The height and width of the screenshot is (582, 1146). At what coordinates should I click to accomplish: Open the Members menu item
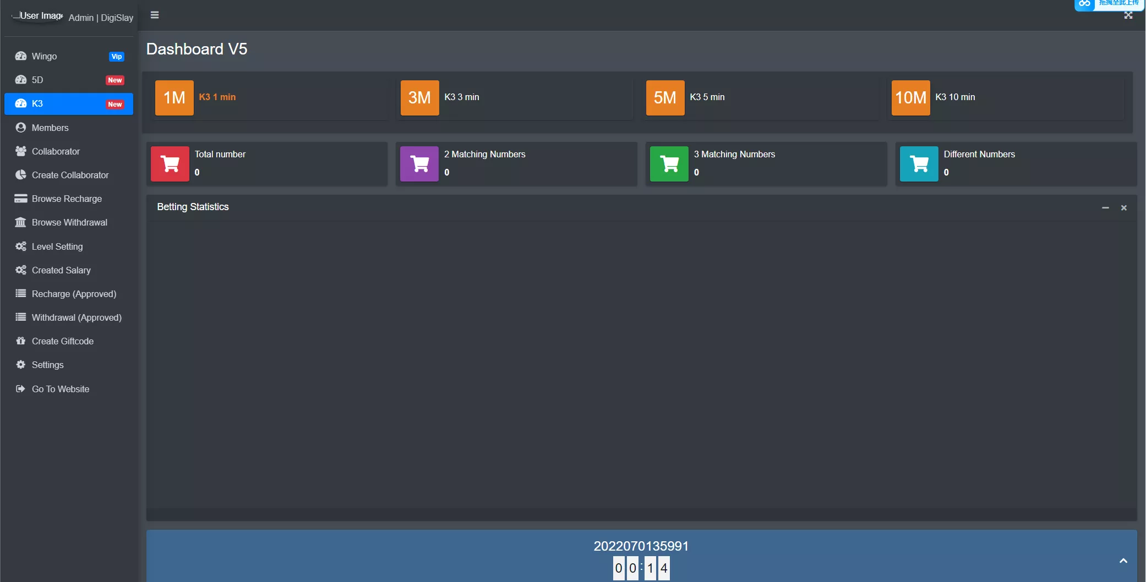point(50,128)
